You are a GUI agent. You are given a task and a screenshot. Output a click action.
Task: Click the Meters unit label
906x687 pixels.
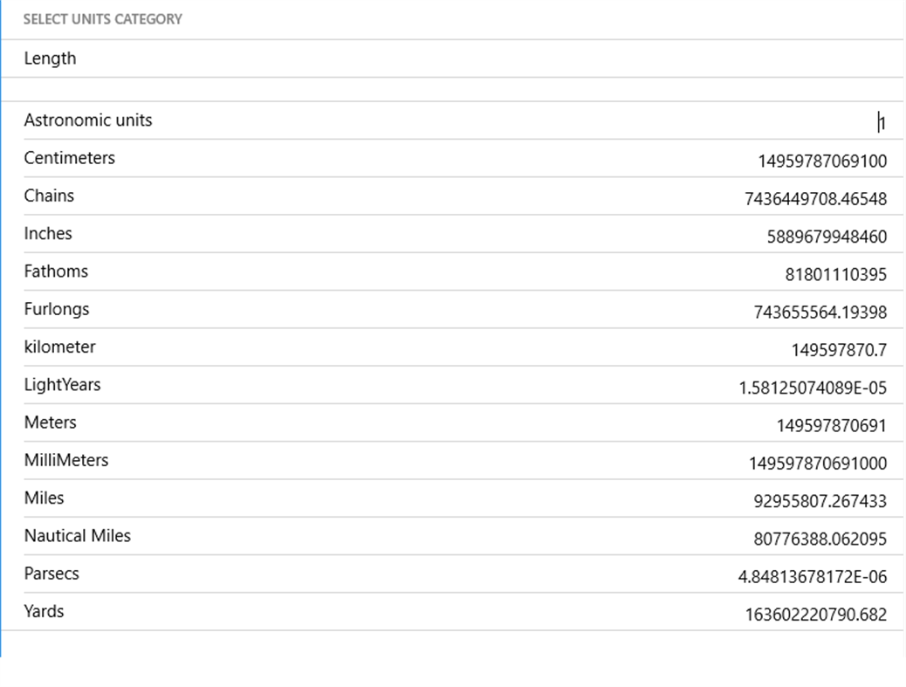click(50, 422)
